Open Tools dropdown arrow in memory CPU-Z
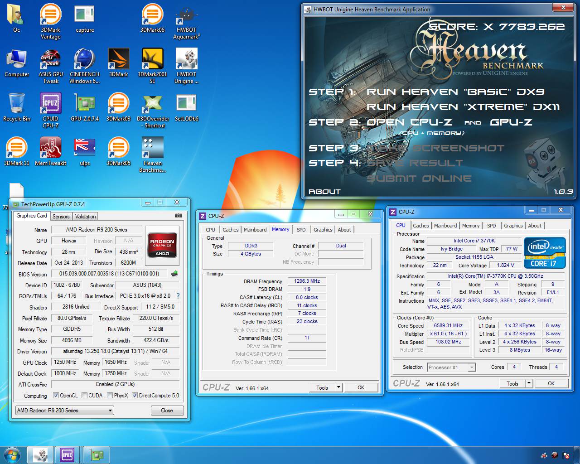580x464 pixels. pos(338,387)
